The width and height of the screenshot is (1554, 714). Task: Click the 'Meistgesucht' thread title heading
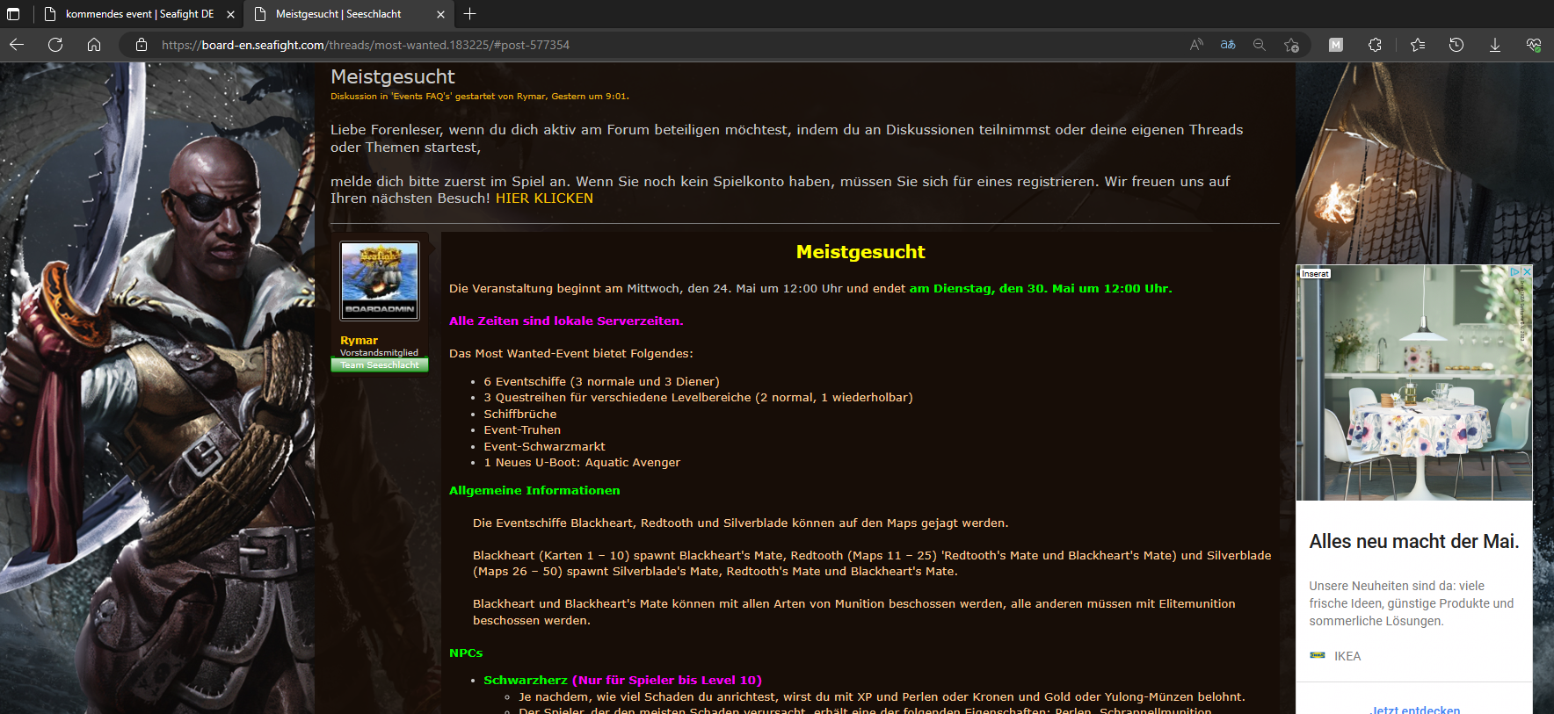pos(393,77)
